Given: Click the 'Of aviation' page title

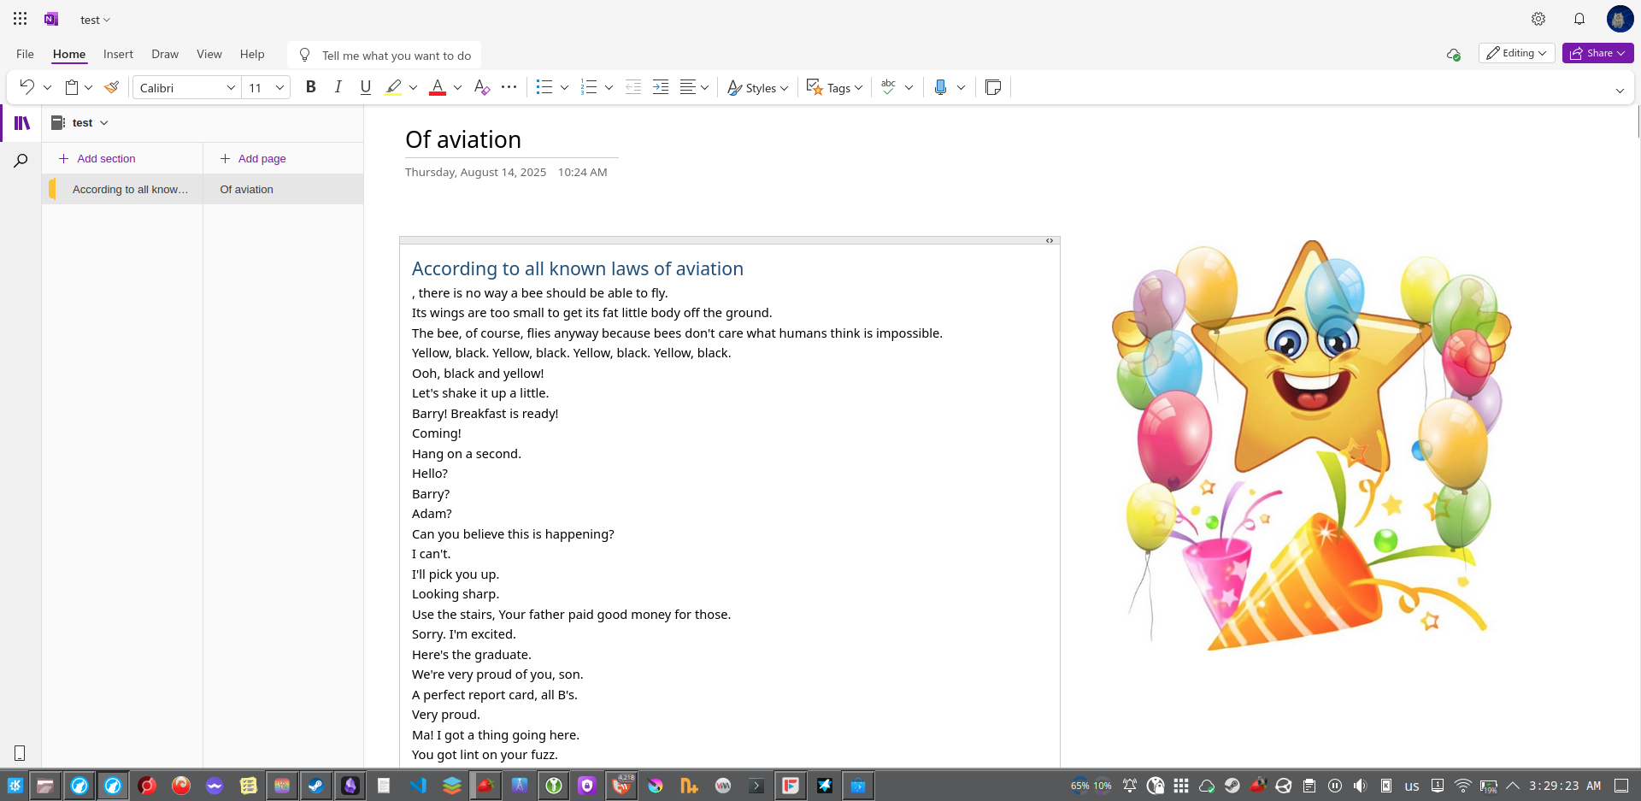Looking at the screenshot, I should coord(463,139).
